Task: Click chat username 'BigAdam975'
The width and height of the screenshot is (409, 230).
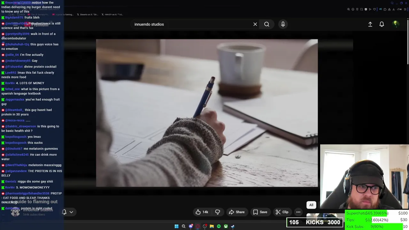Action: tap(14, 18)
